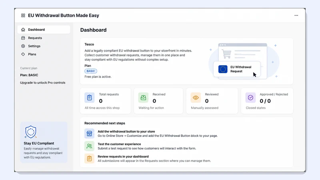320x180 pixels.
Task: Select Test the customer experience step
Action: (119, 144)
